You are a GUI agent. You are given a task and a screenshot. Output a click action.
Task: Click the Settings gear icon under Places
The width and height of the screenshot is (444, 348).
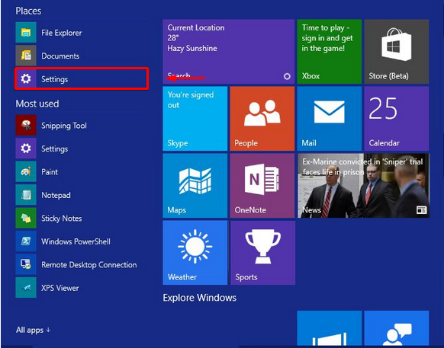click(26, 79)
